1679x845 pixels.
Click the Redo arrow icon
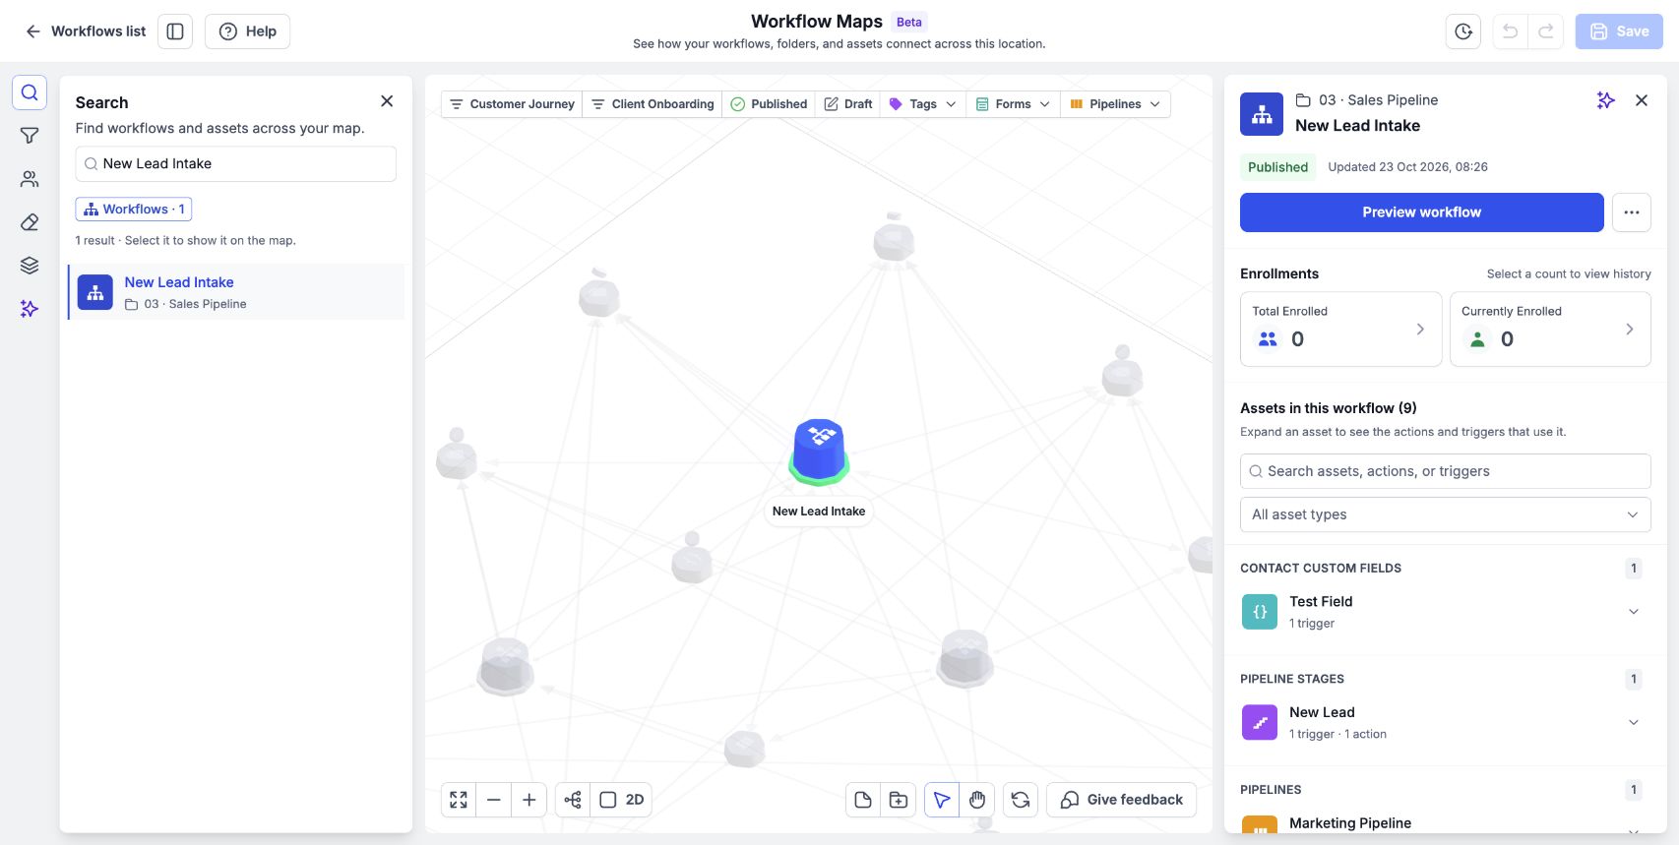point(1546,31)
